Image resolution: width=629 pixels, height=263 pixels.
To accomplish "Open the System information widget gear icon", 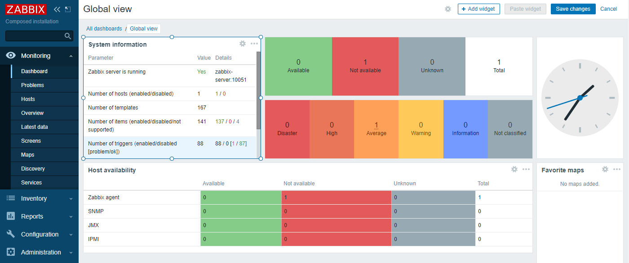I will tap(243, 44).
